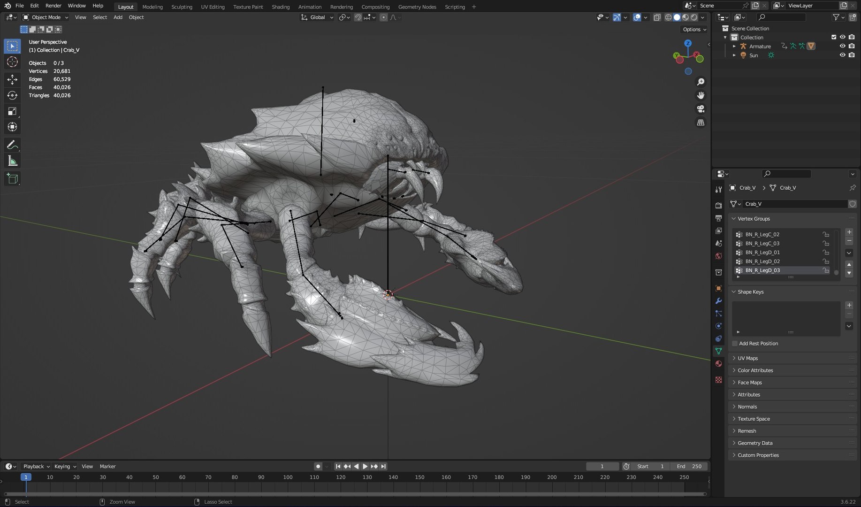This screenshot has height=507, width=861.
Task: Open the Render menu
Action: pyautogui.click(x=53, y=6)
